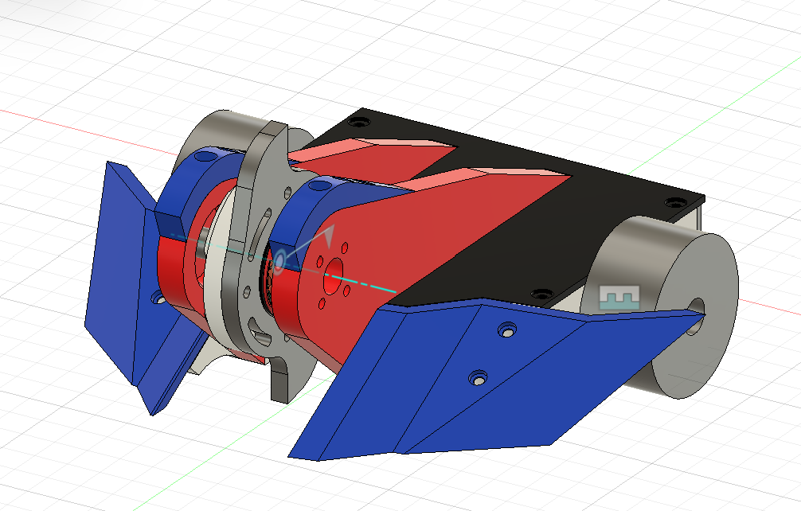Click the right corner screw hole on black plate
The height and width of the screenshot is (511, 801).
point(676,202)
